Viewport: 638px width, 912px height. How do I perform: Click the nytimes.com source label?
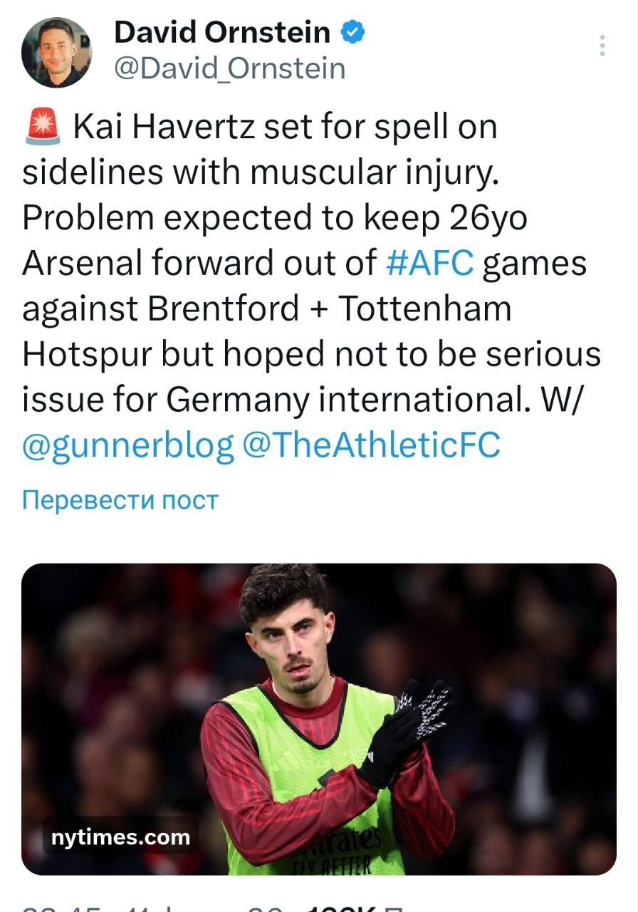click(120, 837)
